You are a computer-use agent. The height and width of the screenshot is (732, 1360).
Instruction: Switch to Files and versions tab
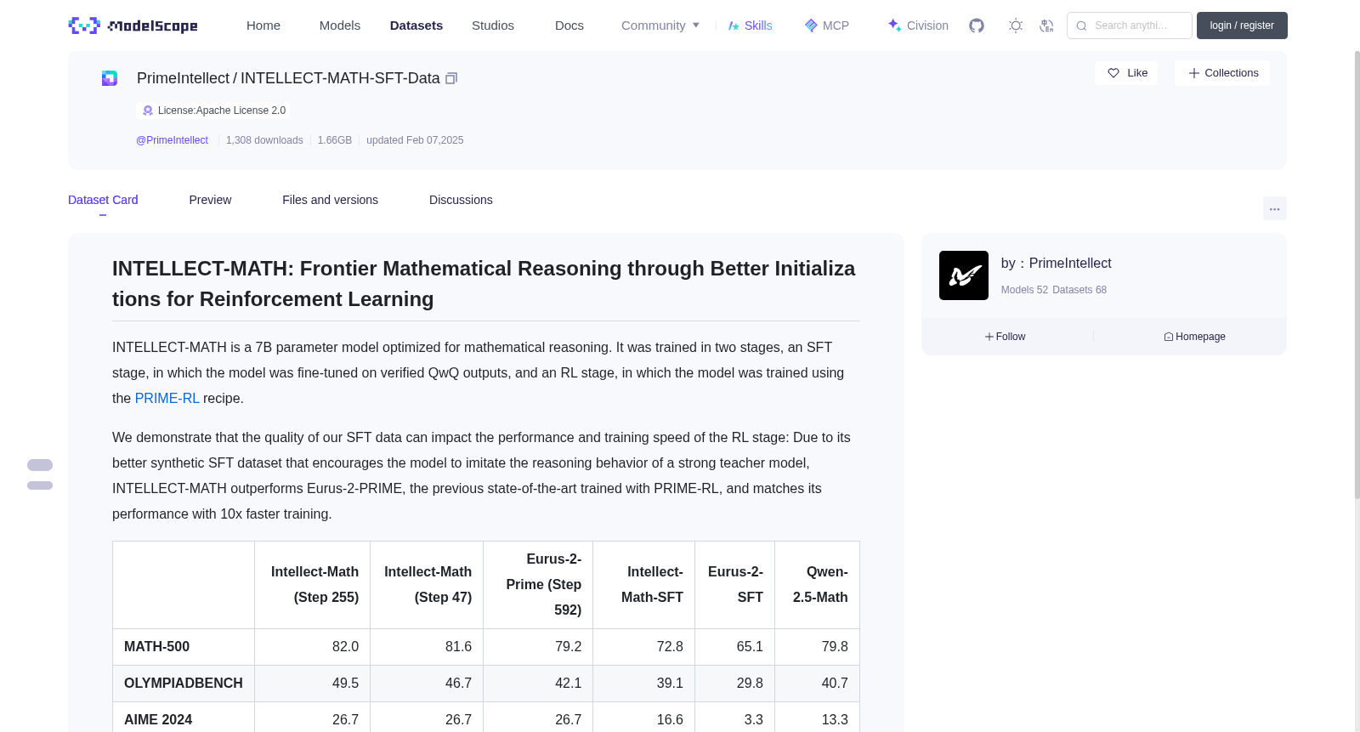(330, 200)
